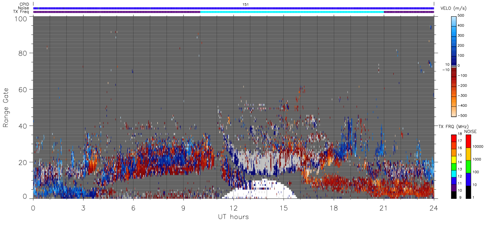This screenshot has height=225, width=488.
Task: Select the CPID value 151
Action: coord(245,4)
